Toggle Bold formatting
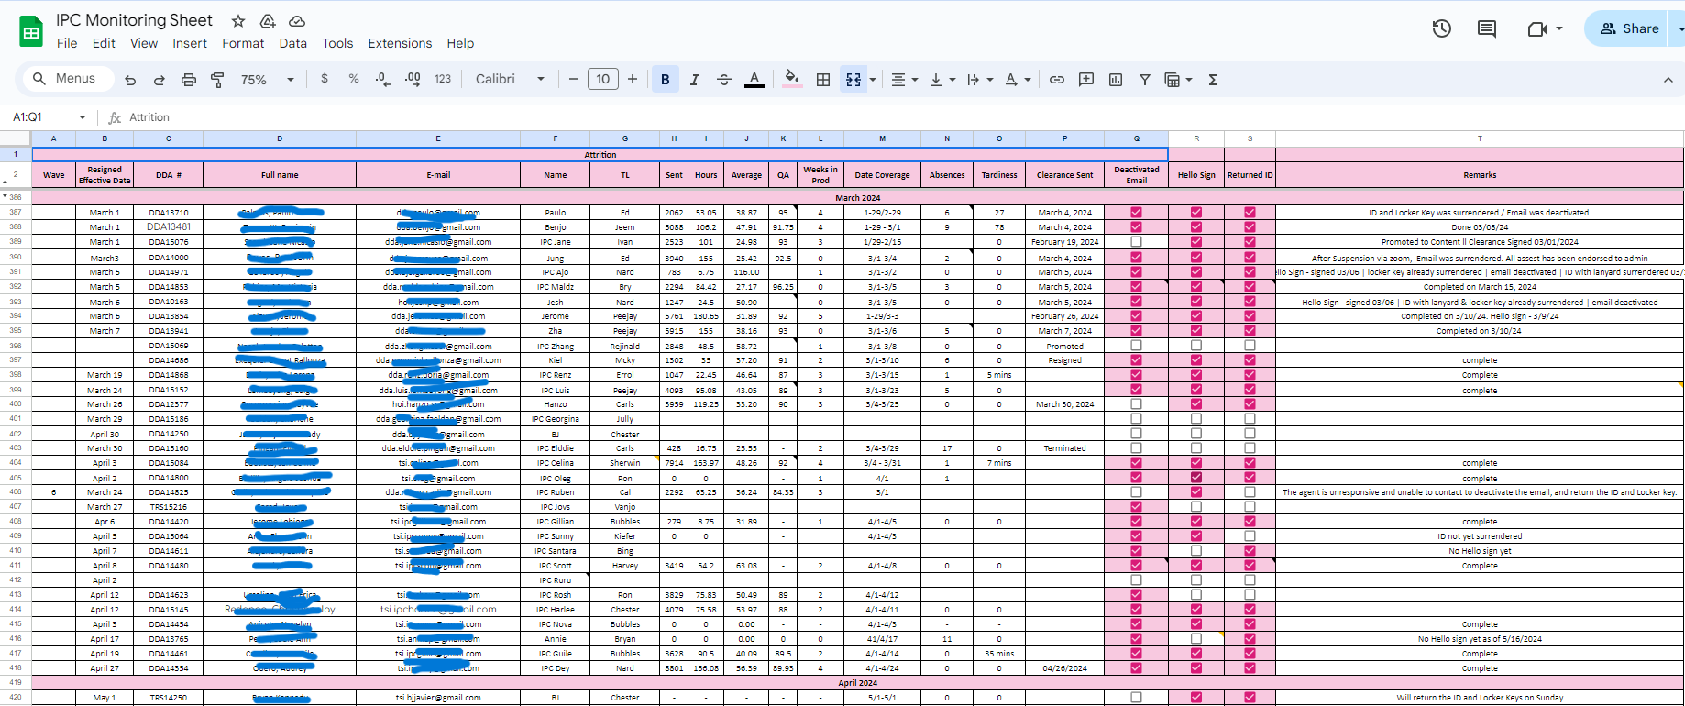This screenshot has height=706, width=1685. 666,80
